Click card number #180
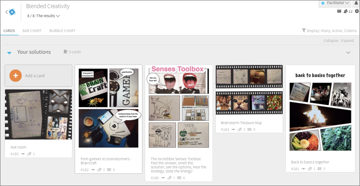The image size is (360, 186). [155, 178]
